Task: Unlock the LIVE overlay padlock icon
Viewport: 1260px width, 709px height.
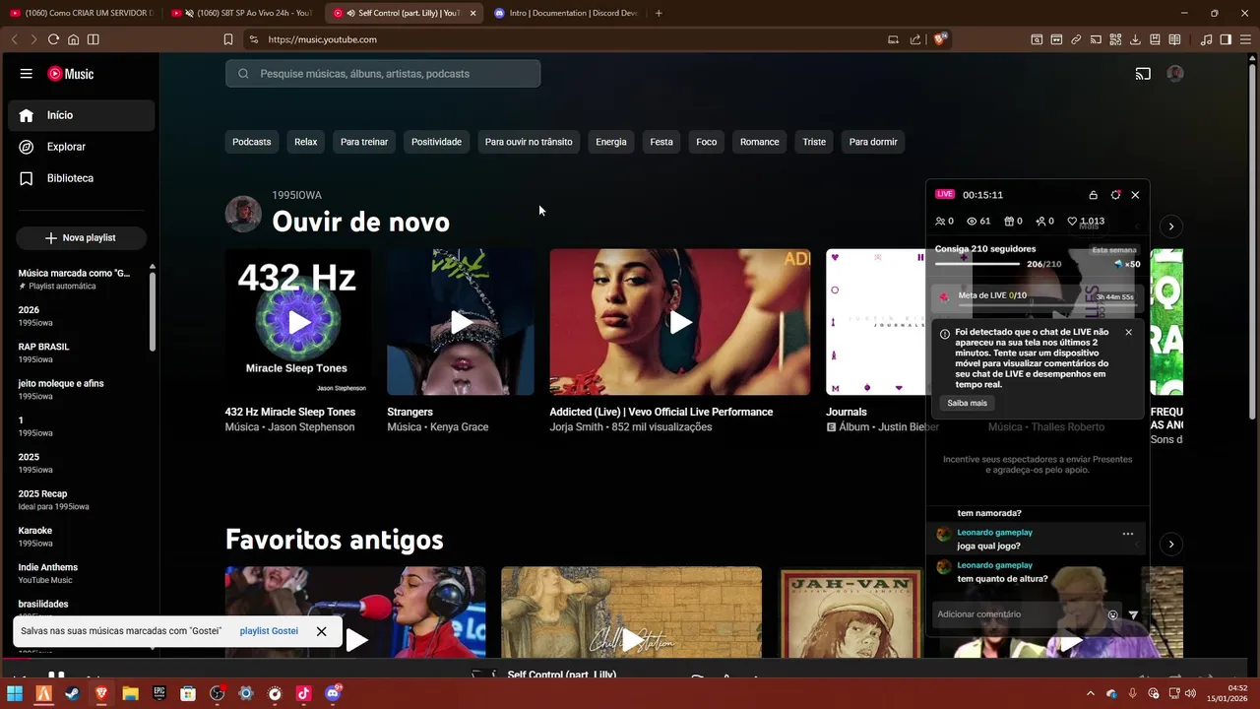Action: (x=1093, y=195)
